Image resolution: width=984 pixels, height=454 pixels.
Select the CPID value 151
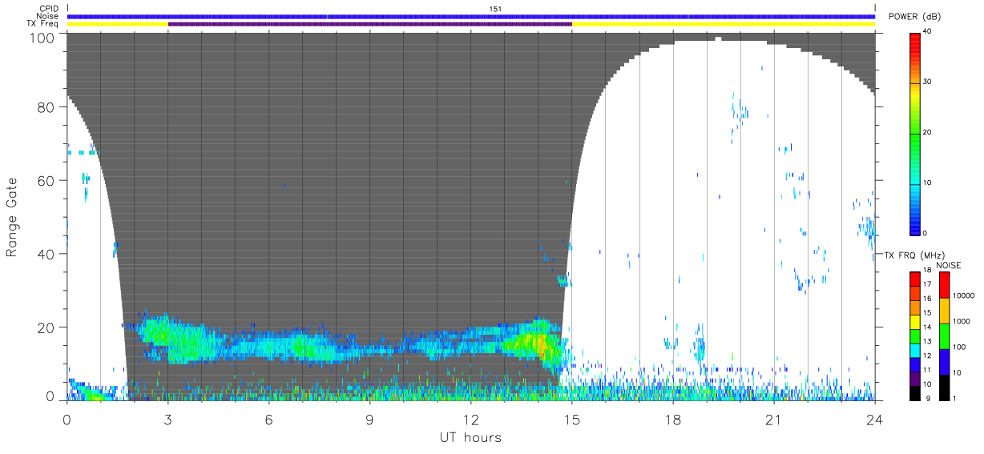(495, 9)
